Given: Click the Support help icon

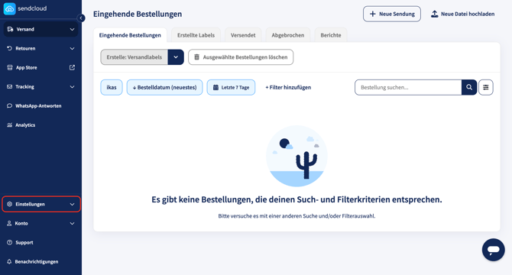Looking at the screenshot, I should pos(9,242).
